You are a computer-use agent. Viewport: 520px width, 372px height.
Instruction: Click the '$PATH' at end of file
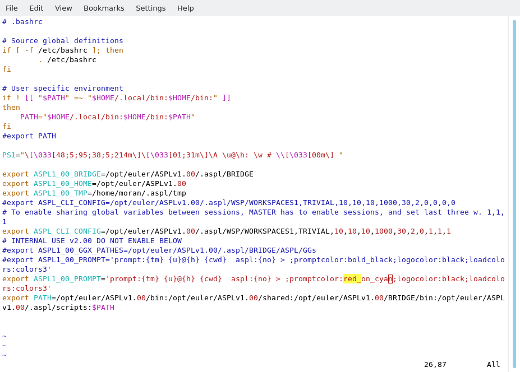point(103,308)
